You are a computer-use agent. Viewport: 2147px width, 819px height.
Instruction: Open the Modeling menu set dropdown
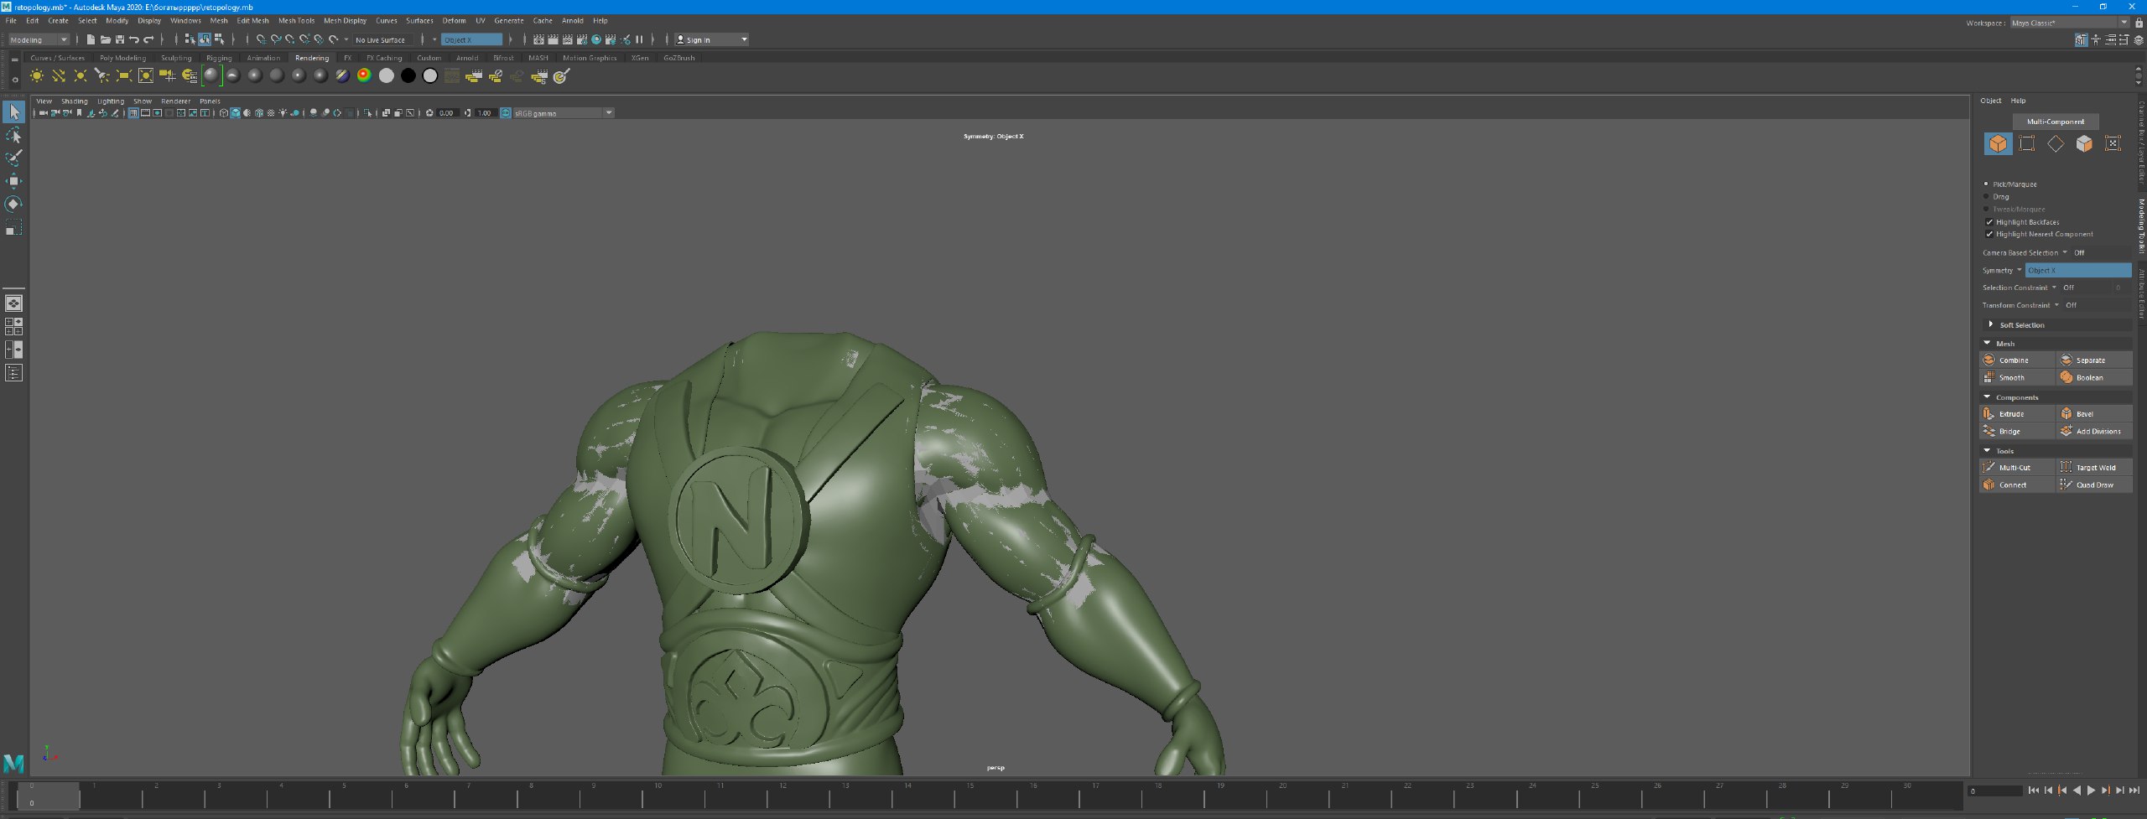click(x=39, y=39)
